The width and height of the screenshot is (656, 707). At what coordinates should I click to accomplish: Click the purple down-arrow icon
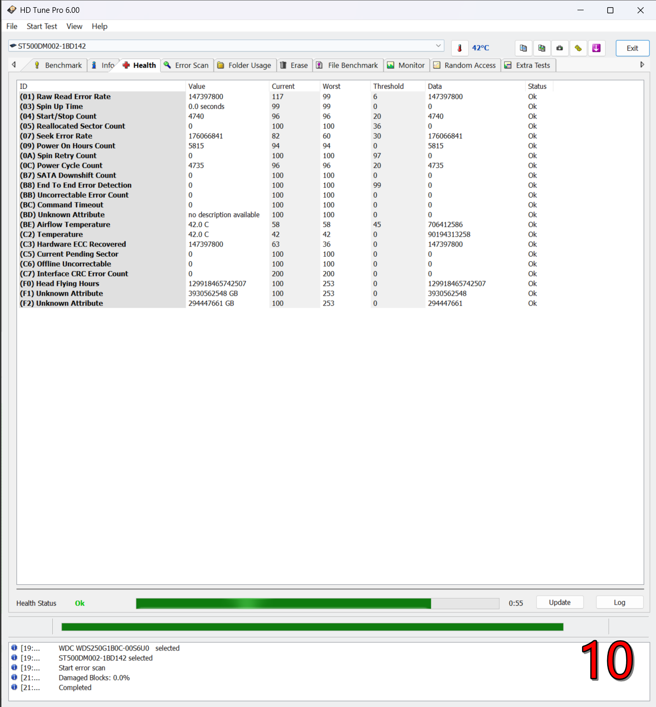tap(596, 48)
